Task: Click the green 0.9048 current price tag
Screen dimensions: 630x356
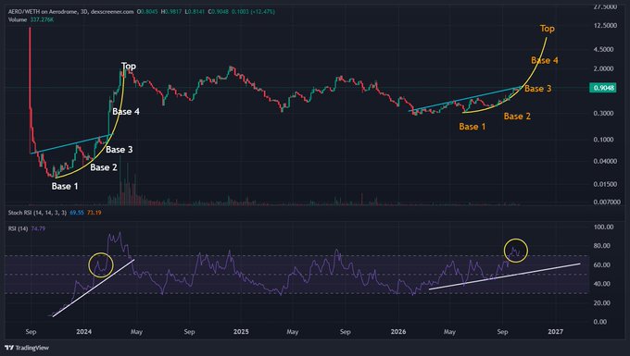Action: pos(603,88)
